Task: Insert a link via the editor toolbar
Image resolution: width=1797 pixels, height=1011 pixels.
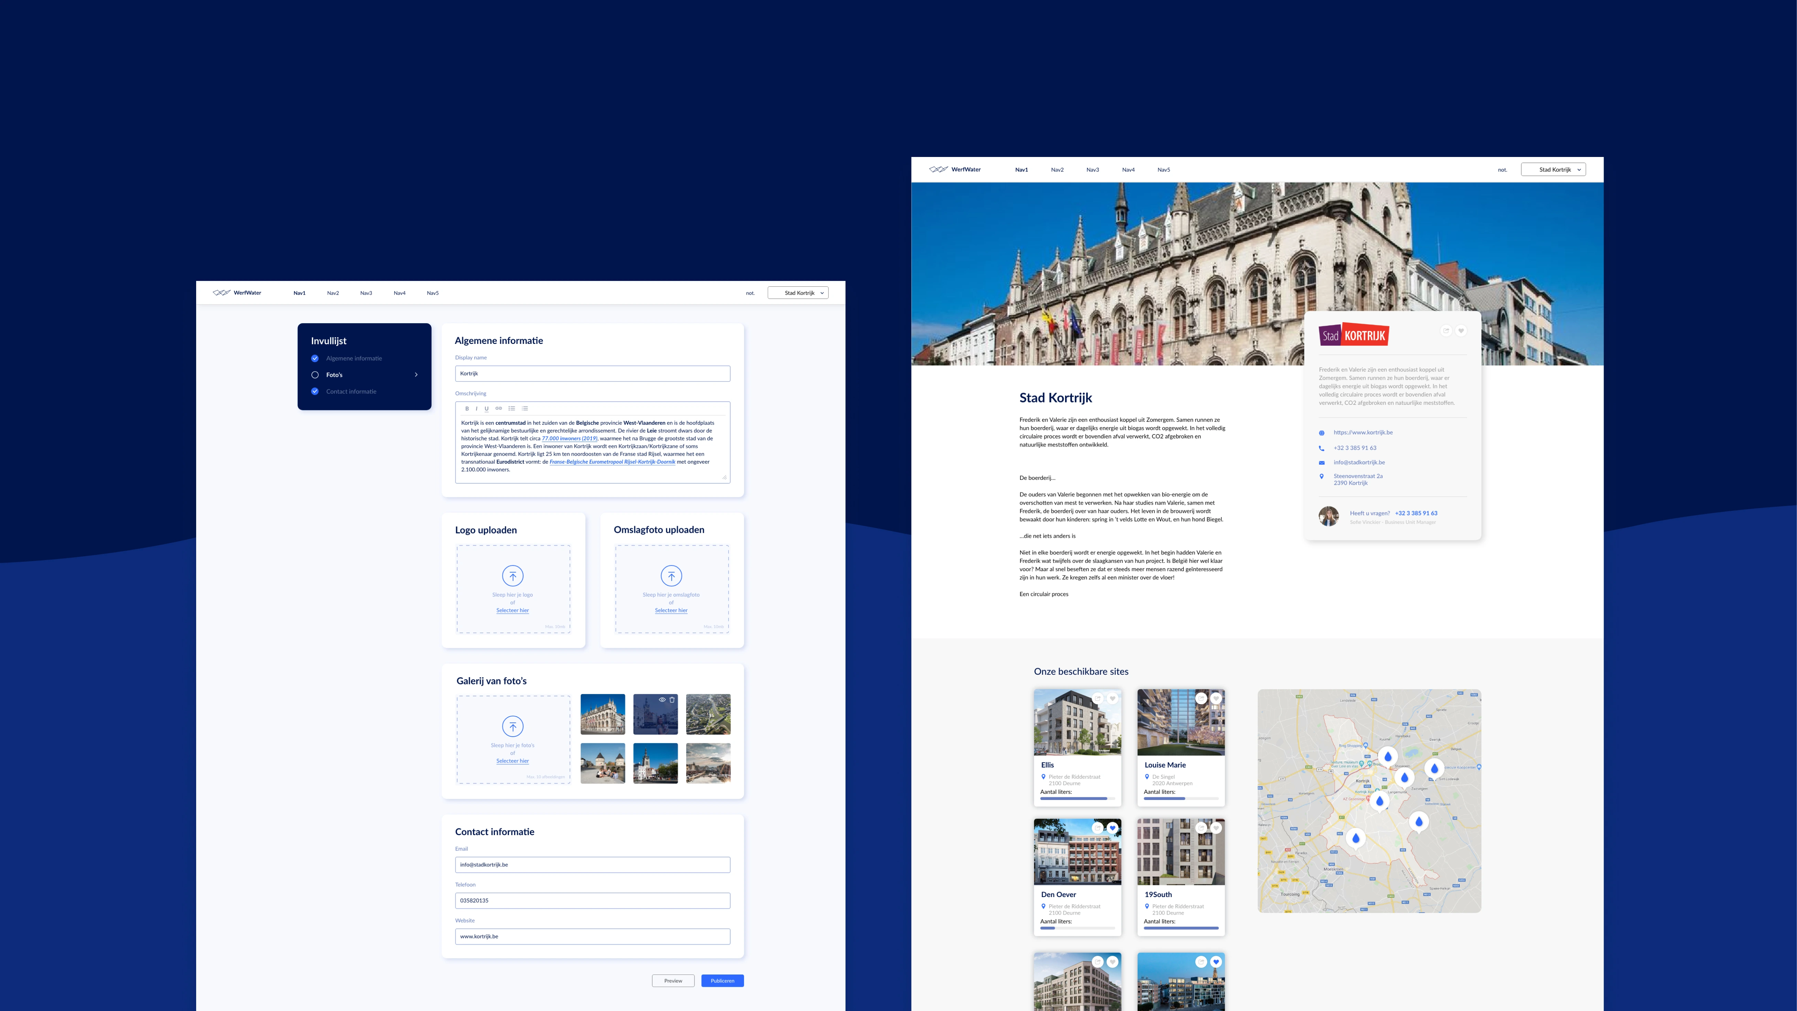Action: click(x=499, y=409)
